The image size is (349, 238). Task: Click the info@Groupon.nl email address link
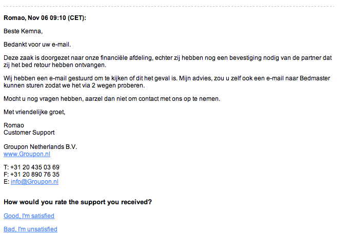click(34, 182)
